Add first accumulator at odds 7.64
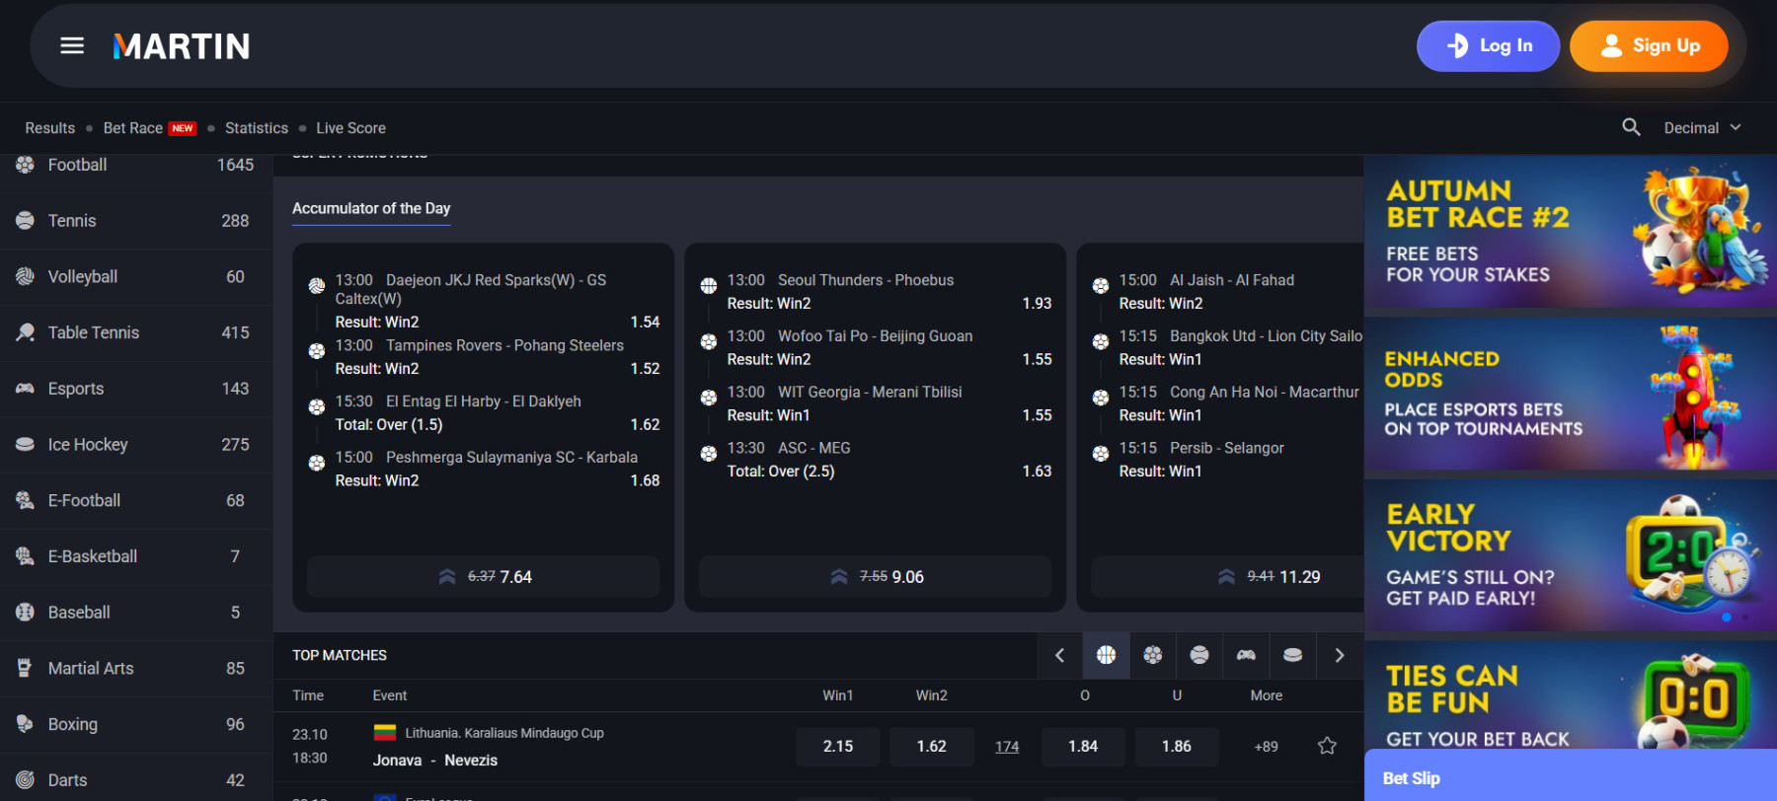 pyautogui.click(x=483, y=577)
